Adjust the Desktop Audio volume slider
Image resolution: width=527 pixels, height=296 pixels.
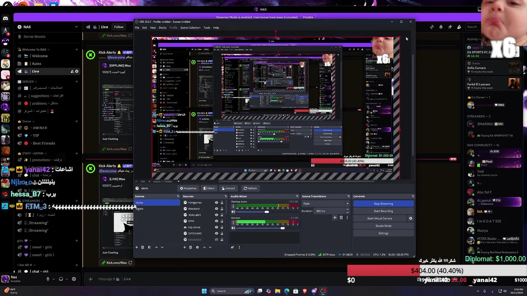pos(267,212)
